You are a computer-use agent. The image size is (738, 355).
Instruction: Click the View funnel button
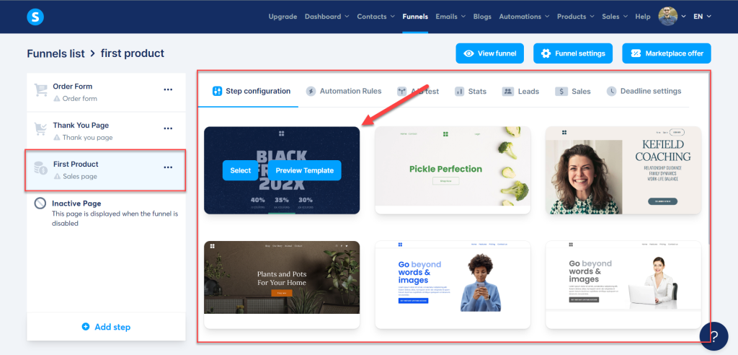pos(489,53)
